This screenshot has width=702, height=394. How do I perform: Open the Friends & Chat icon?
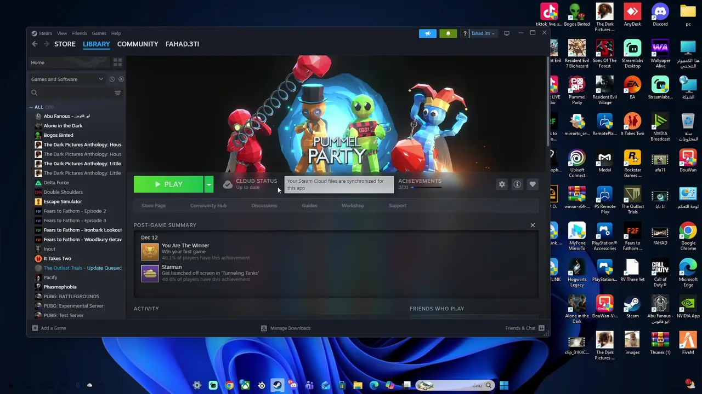coord(541,328)
